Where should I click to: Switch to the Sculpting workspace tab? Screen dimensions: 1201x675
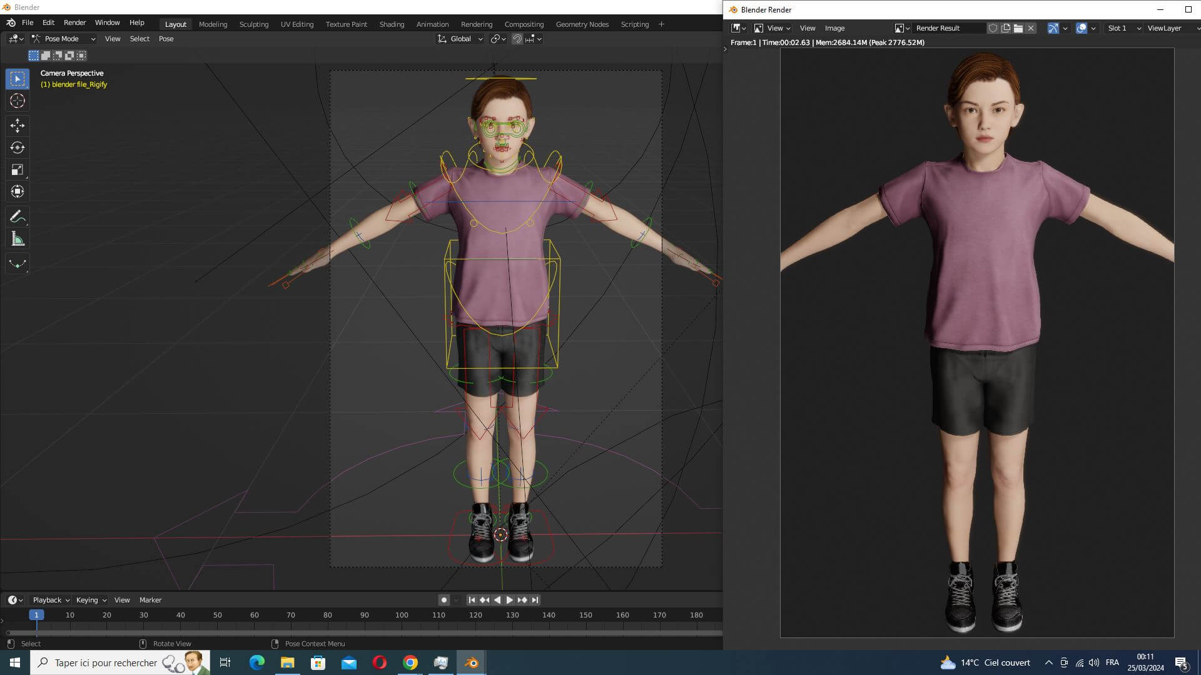254,24
